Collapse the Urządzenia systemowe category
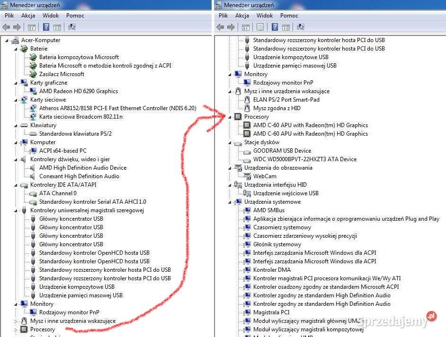Screen dimensions: 446x337 (230, 202)
